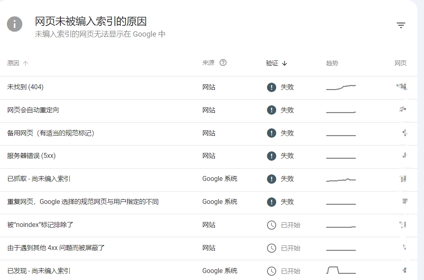Open 备用网页（有适当的规范标记）row
Image resolution: width=424 pixels, height=280 pixels.
(x=51, y=133)
